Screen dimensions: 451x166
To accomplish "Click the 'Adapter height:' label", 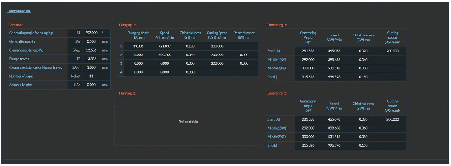I will (20, 85).
